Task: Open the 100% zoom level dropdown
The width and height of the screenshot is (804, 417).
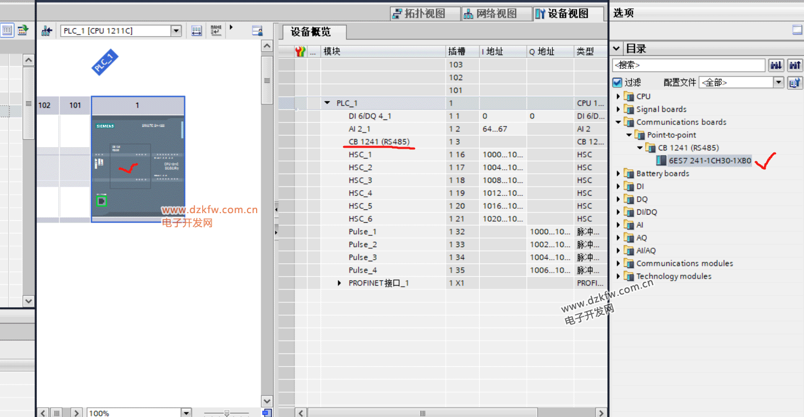Action: tap(186, 413)
